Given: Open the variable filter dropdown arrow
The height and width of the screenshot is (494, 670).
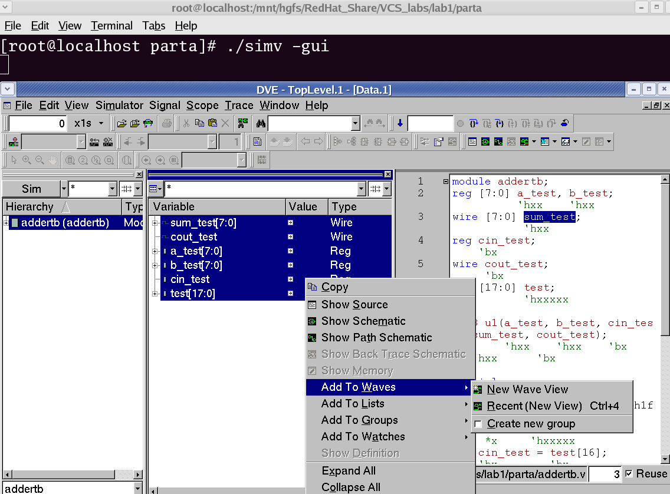Looking at the screenshot, I should [362, 189].
